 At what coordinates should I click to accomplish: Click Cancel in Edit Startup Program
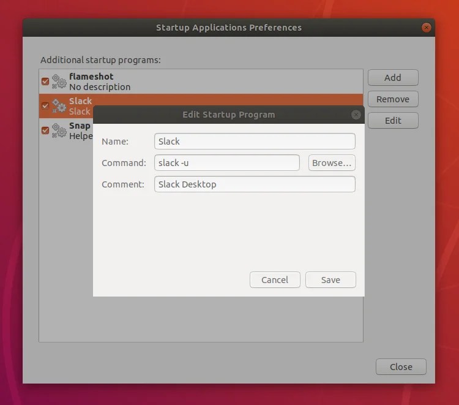click(x=275, y=279)
